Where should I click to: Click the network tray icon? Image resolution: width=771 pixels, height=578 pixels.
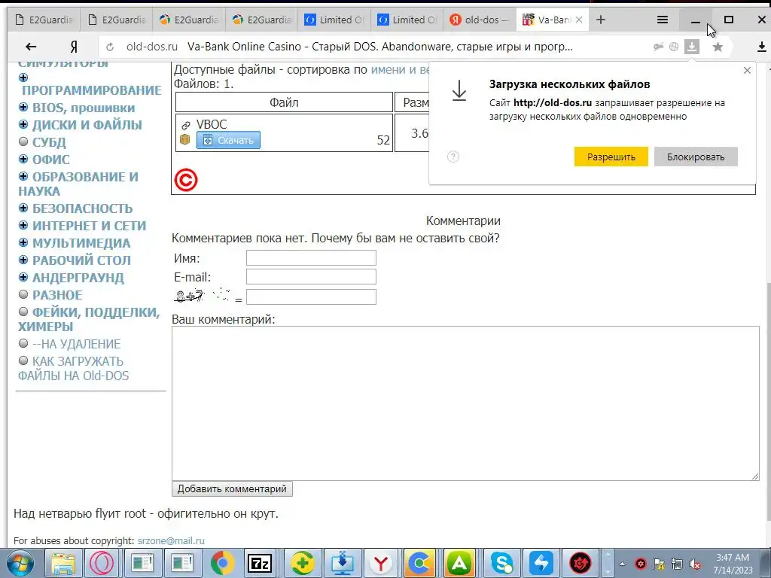[677, 564]
